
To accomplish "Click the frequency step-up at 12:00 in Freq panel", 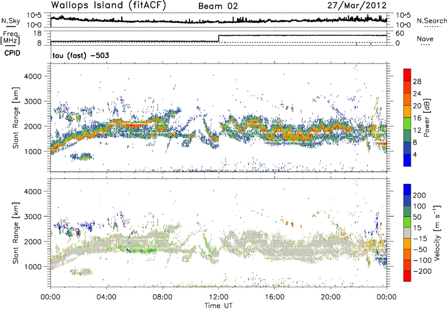I will coord(218,38).
